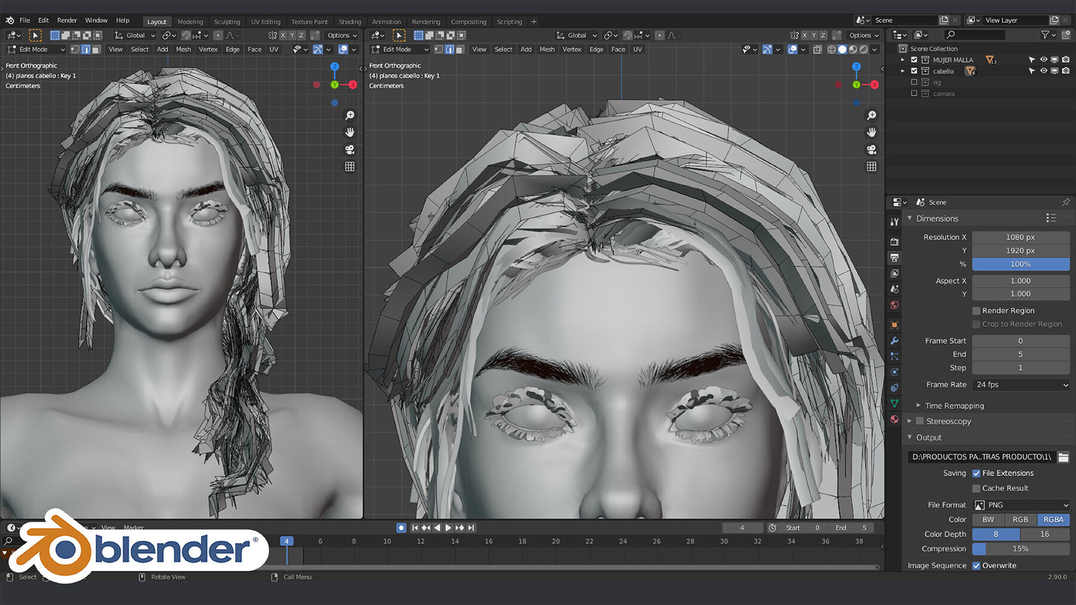This screenshot has width=1076, height=605.
Task: Select vertex select mode in right viewport
Action: (x=439, y=50)
